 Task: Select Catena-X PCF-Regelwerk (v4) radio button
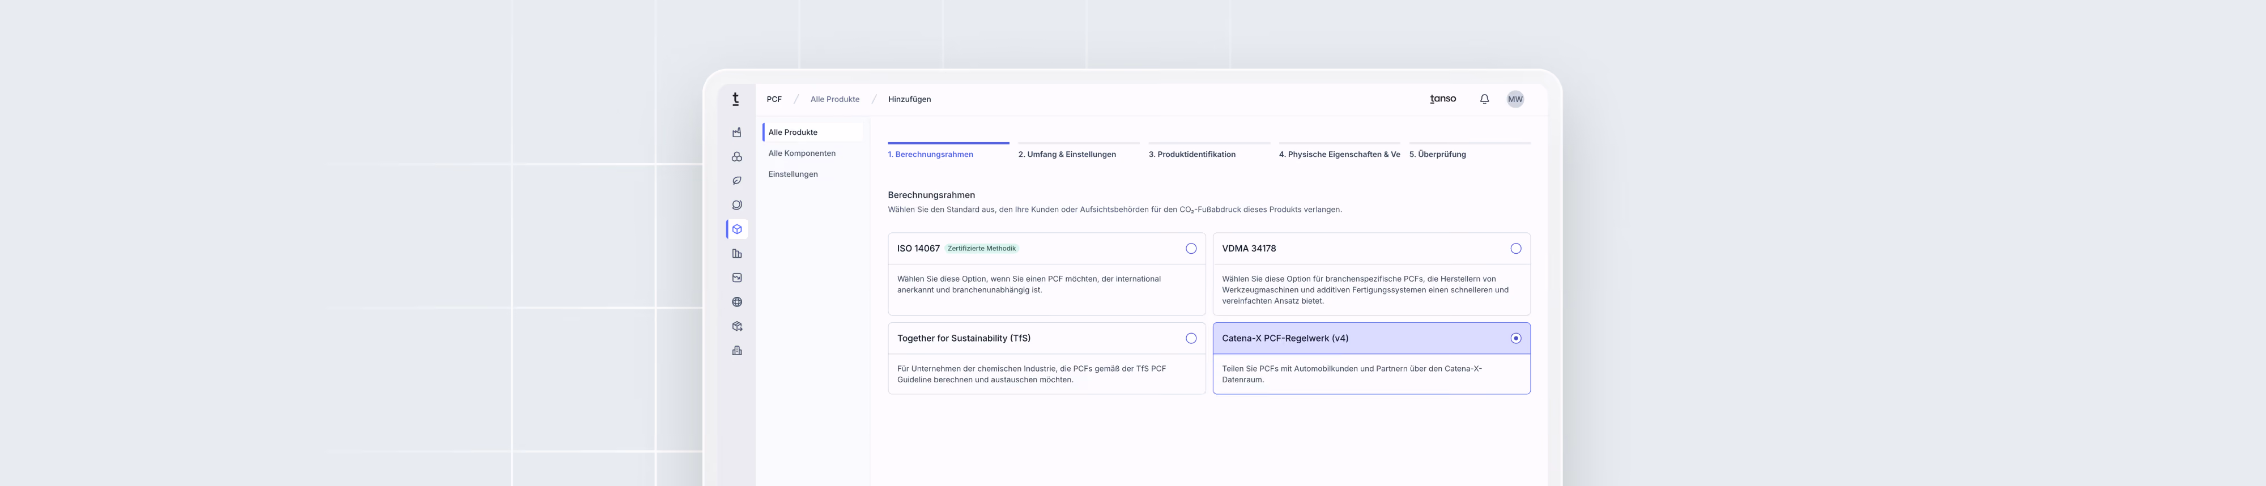coord(1515,338)
